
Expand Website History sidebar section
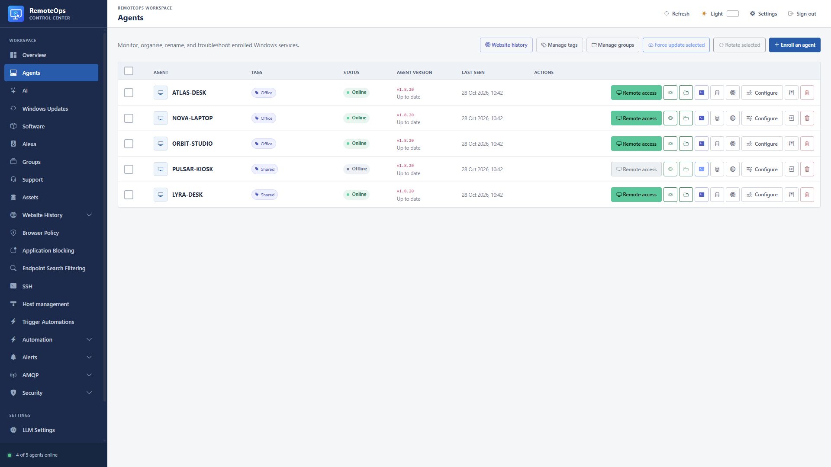coord(51,215)
